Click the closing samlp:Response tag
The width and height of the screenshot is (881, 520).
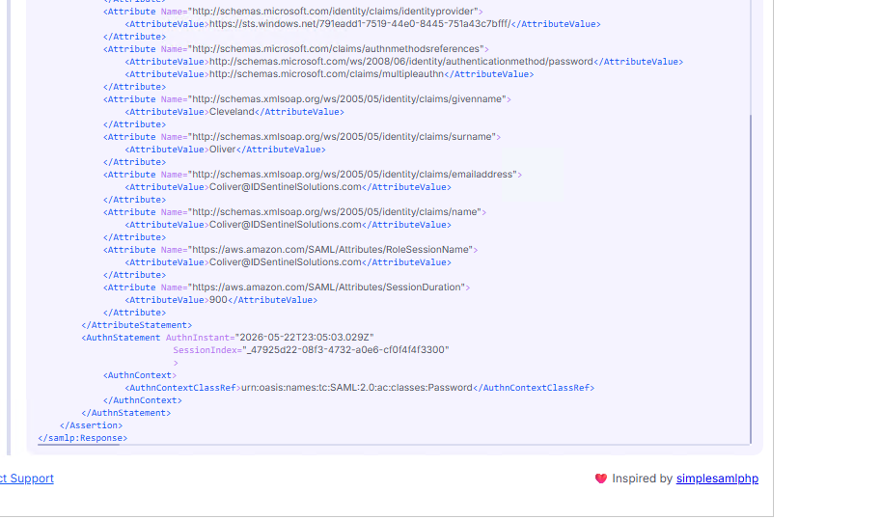click(83, 438)
